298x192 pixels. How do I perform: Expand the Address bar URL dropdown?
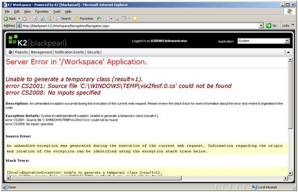coord(261,26)
